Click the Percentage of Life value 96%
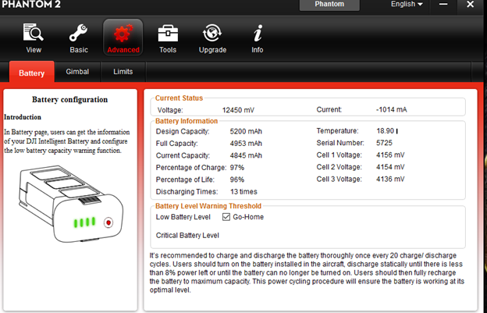Image resolution: width=487 pixels, height=313 pixels. click(237, 180)
